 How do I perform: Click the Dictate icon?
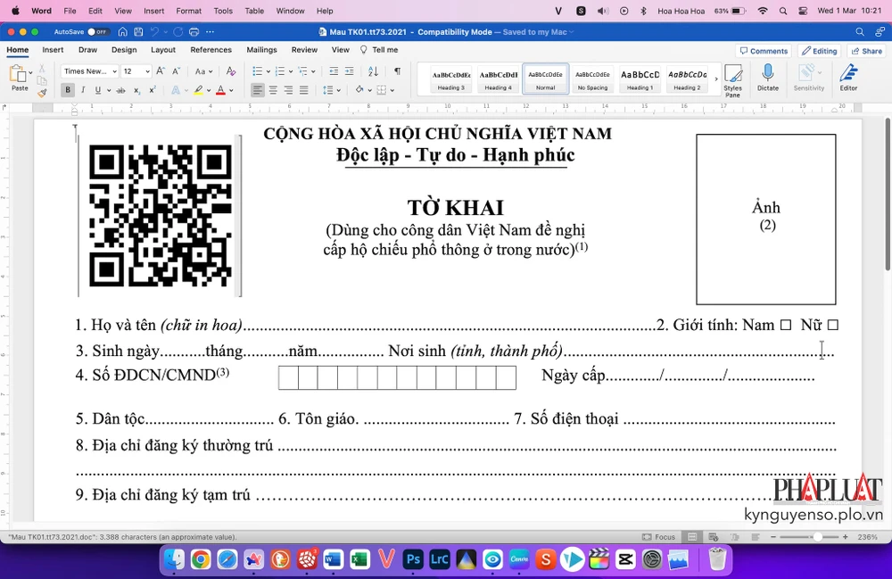point(767,79)
